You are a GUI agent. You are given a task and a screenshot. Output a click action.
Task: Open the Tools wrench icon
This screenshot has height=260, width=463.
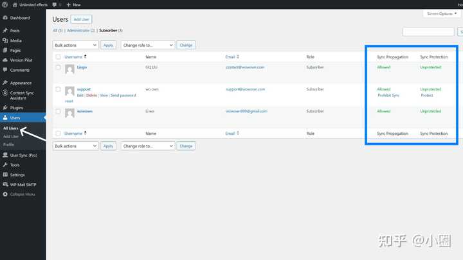point(5,165)
